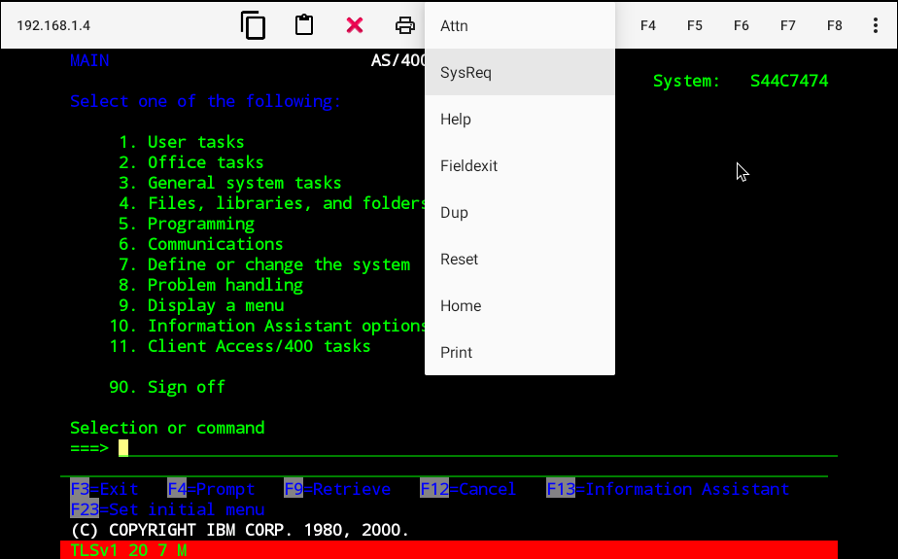Click option 4 Files, libraries, and folders
The height and width of the screenshot is (559, 898).
click(x=271, y=203)
